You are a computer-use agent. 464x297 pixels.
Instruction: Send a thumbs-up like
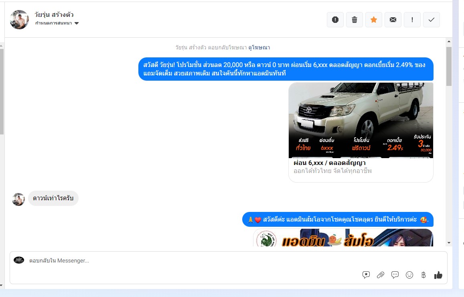pyautogui.click(x=438, y=275)
